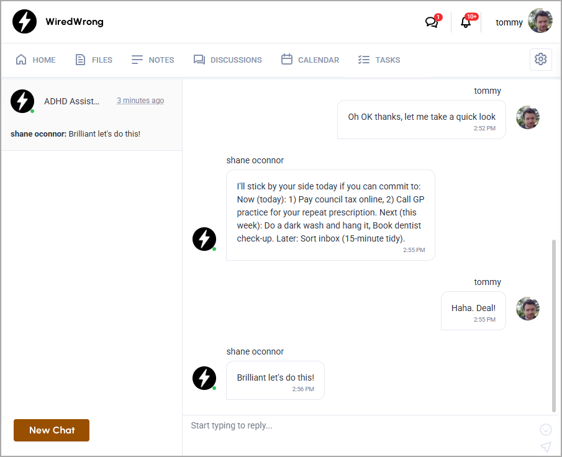
Task: Open the tommy username menu in header
Action: tap(509, 22)
